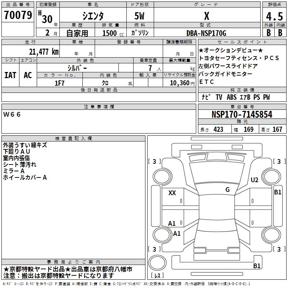This screenshot has height=288, width=288.
Task: Click the ETC sales point line
Action: [206, 82]
